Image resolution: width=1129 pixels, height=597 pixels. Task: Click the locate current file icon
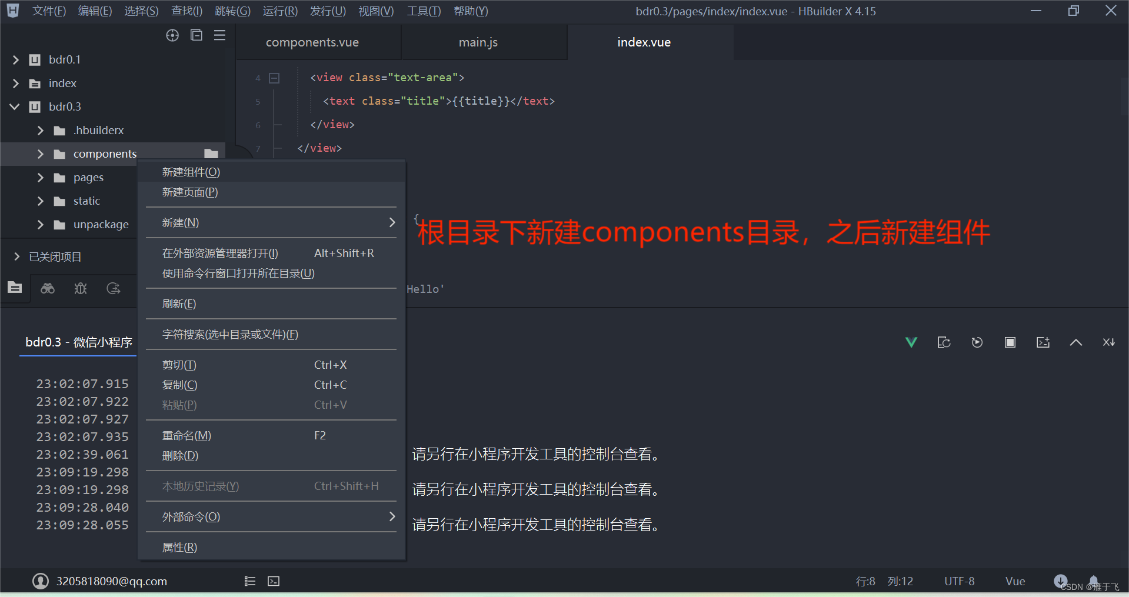point(172,35)
